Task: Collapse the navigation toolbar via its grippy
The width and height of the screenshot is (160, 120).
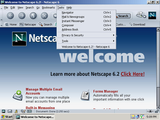Action: pos(1,16)
